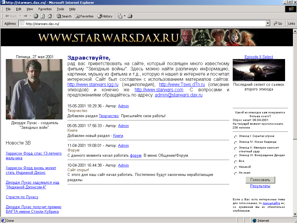This screenshot has height=223, width=297.
Task: Open the address bar dropdown arrow
Action: [x=268, y=24]
